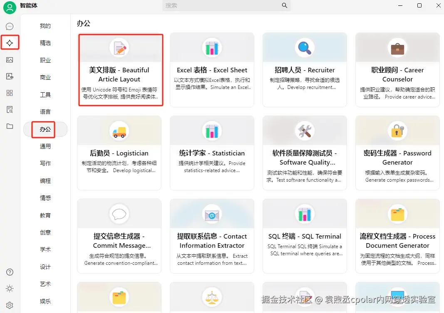Open the 软件质量保障测试员 title
444x313 pixels.
pyautogui.click(x=305, y=158)
